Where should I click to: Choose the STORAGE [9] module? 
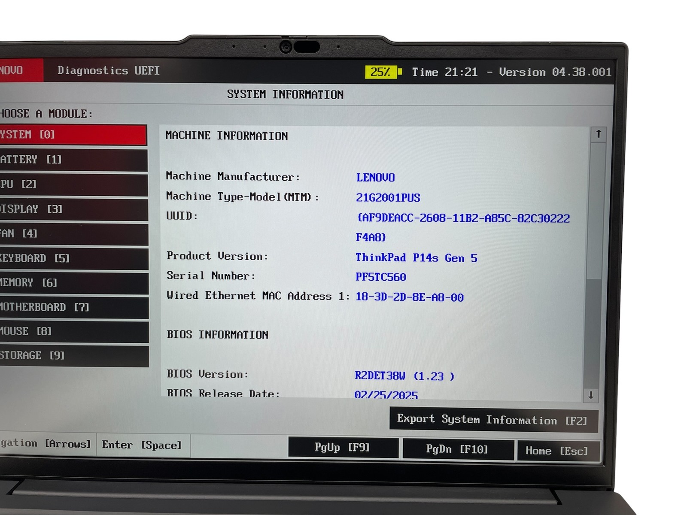74,356
